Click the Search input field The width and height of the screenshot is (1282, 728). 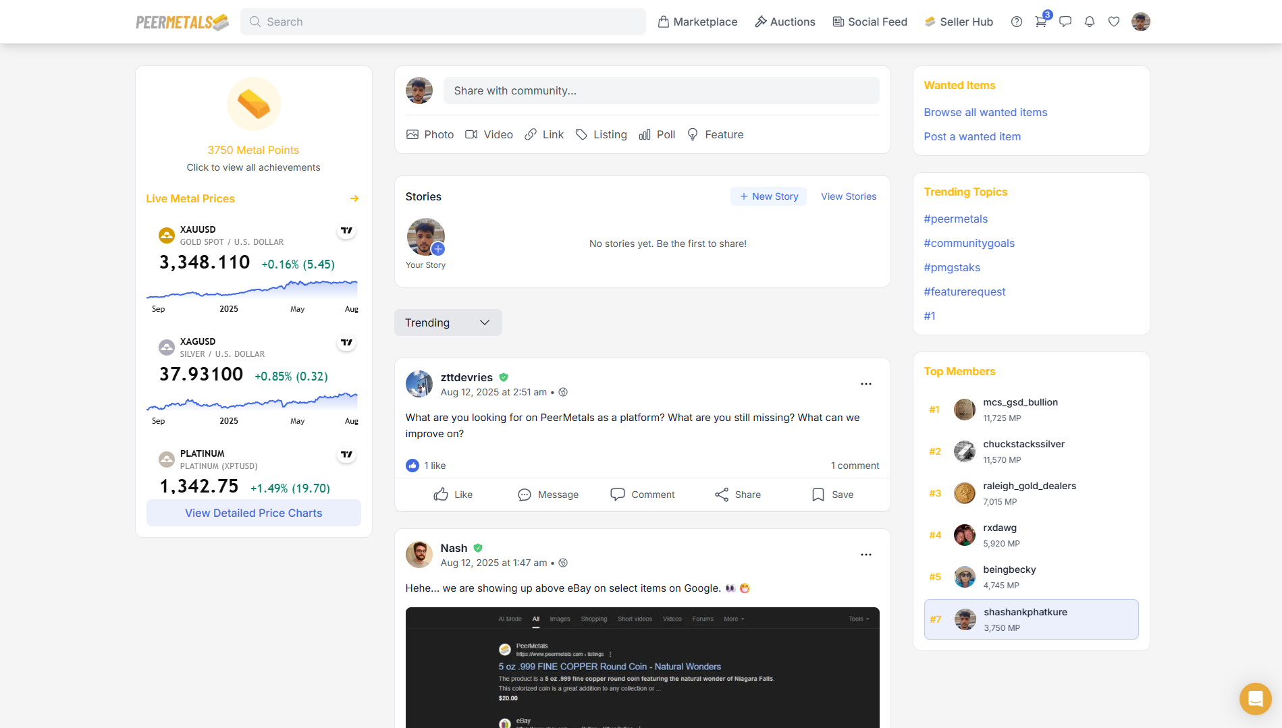pos(443,22)
